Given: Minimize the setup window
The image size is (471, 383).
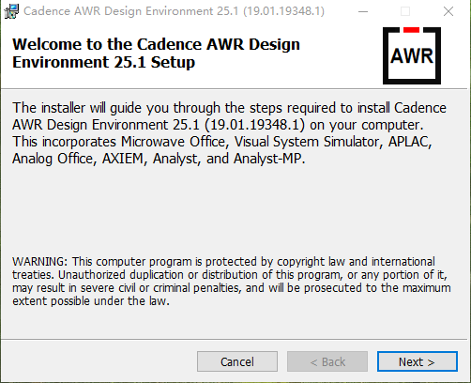Looking at the screenshot, I should click(363, 11).
